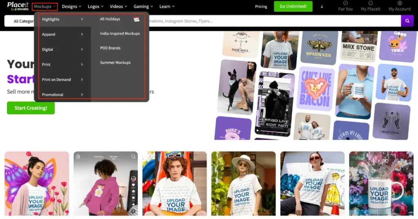Open the sunset field t-shirt mockup thumbnail
Viewport: 418px width, 219px height.
coord(279,50)
